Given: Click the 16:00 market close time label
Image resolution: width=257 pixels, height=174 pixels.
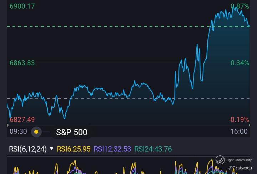Looking at the screenshot, I should point(239,132).
